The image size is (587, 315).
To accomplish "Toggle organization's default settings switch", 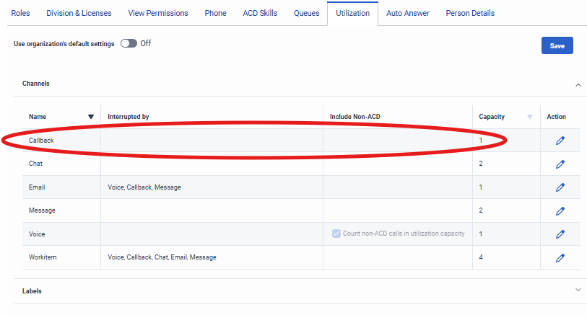I will 129,43.
